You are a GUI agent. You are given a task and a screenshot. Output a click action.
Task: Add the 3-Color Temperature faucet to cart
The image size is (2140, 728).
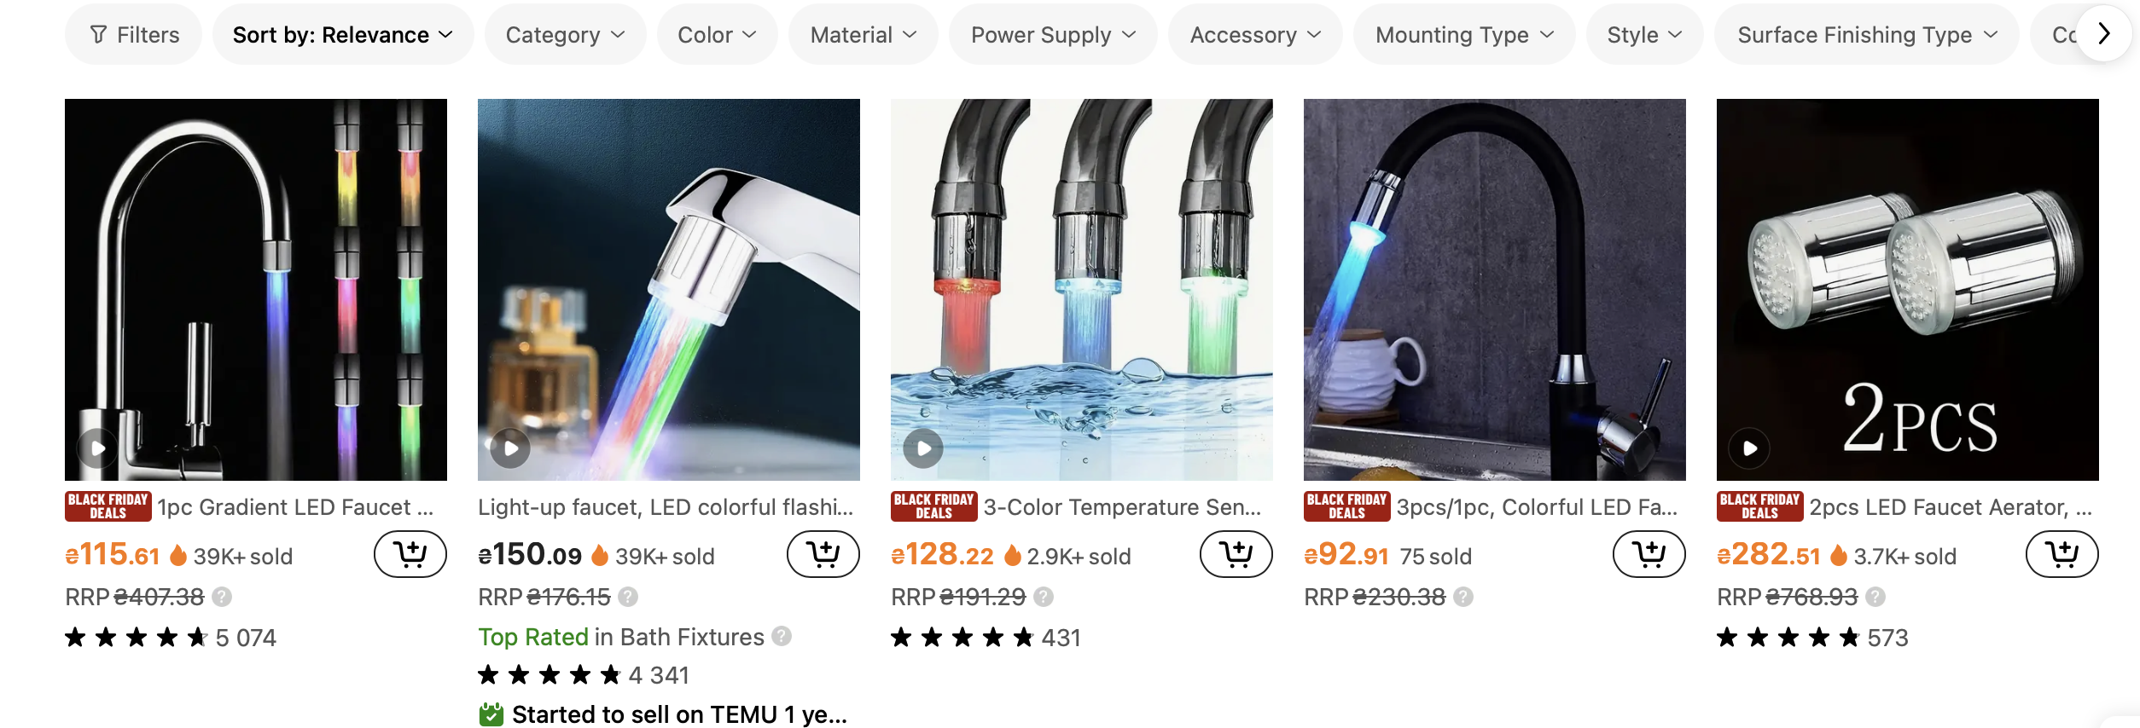click(x=1236, y=554)
